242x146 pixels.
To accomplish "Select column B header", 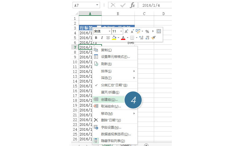I will pos(118,13).
